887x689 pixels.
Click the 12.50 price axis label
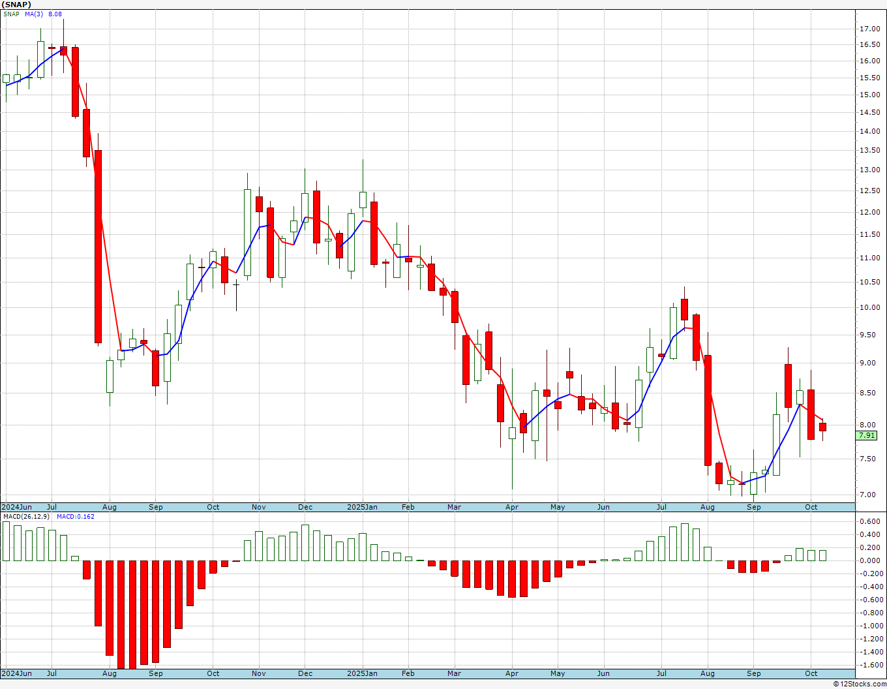click(869, 191)
